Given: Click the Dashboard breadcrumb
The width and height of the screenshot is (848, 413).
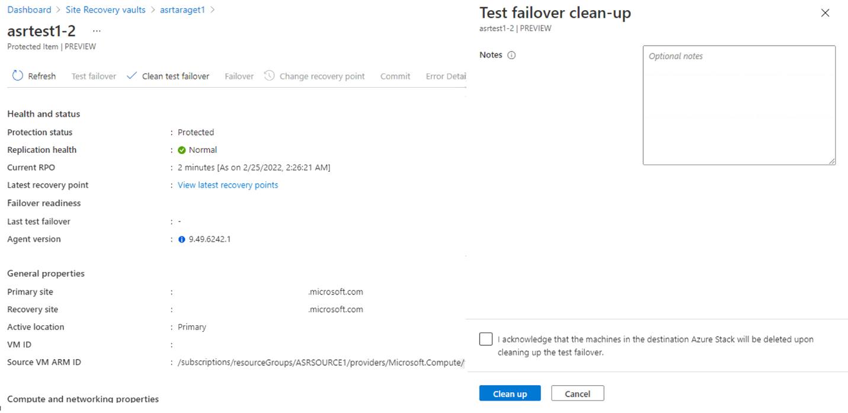Looking at the screenshot, I should point(29,9).
